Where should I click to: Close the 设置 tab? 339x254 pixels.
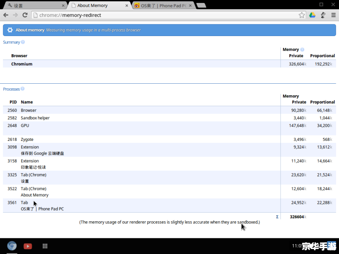(63, 6)
